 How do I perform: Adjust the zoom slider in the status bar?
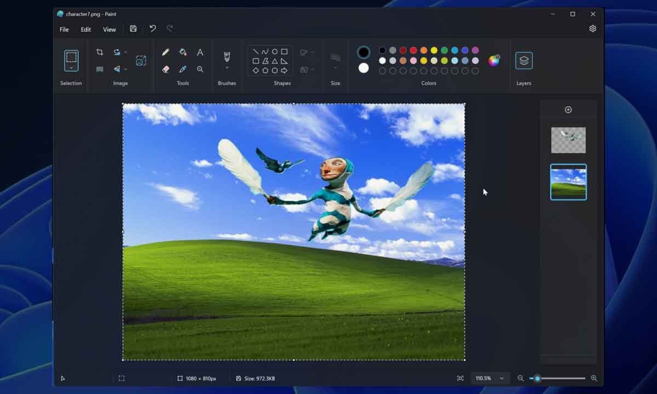(x=538, y=378)
